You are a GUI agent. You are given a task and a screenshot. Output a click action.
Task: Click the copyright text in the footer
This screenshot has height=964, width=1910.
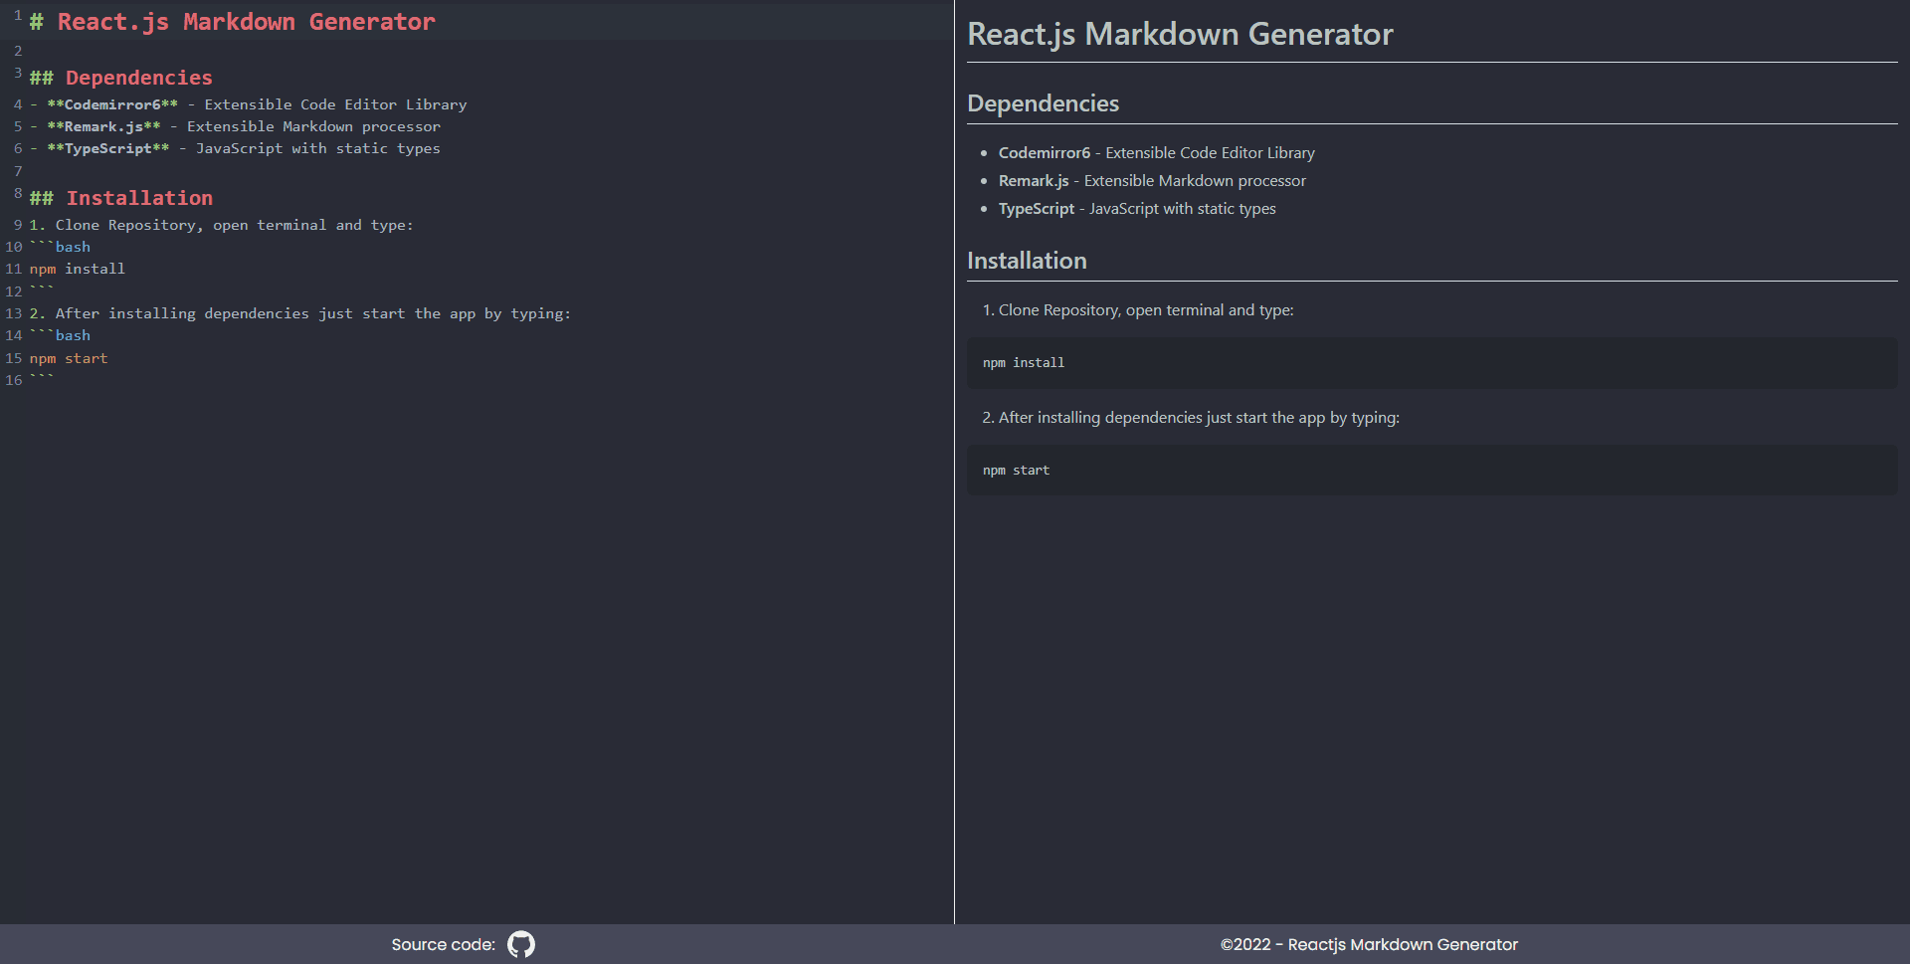click(1368, 944)
